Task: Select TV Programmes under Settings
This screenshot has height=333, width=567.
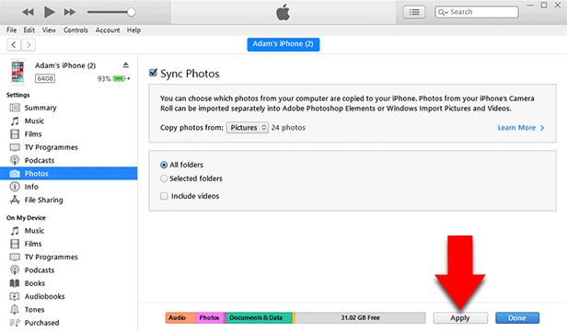Action: 69,147
